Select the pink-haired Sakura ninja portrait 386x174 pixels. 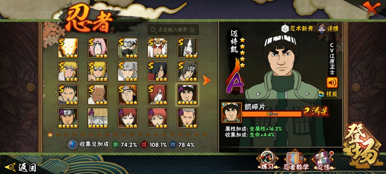click(x=98, y=48)
